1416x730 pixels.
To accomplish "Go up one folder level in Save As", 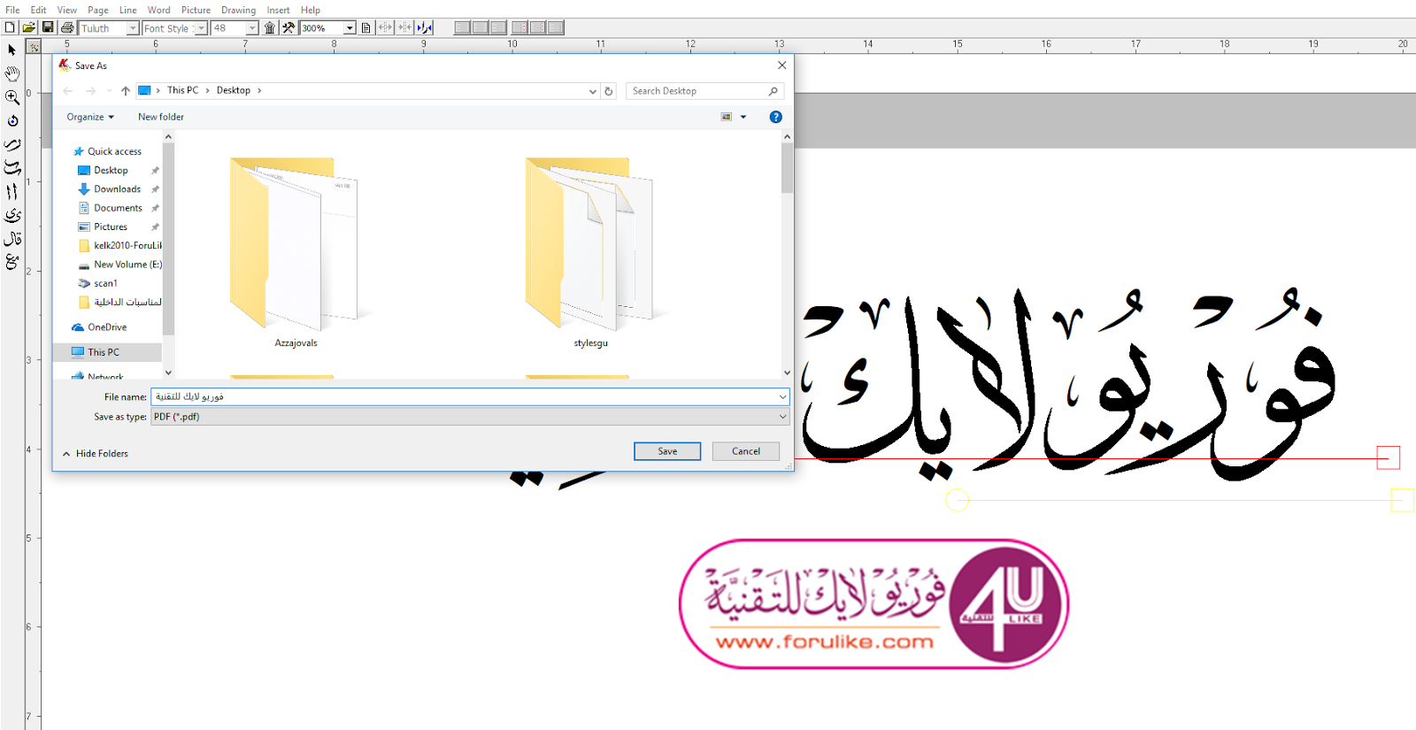I will tap(126, 91).
